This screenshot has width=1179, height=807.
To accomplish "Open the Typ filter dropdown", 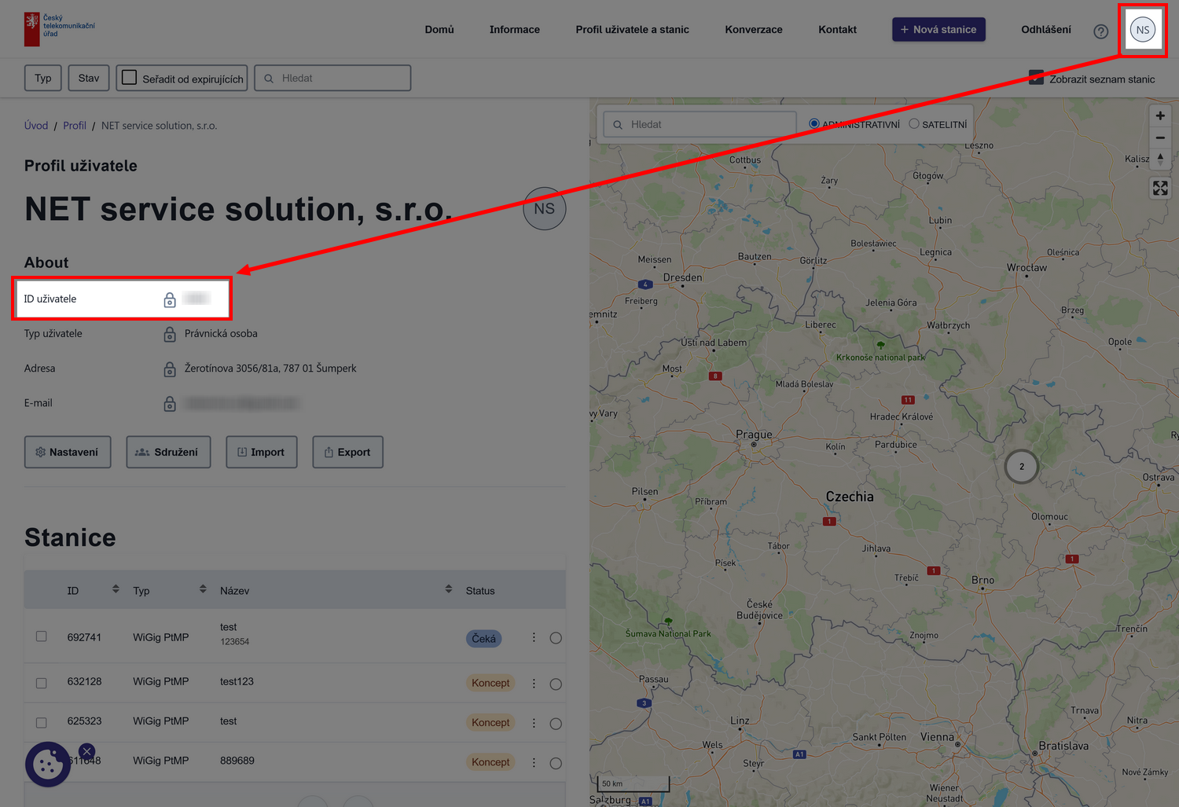I will (43, 78).
